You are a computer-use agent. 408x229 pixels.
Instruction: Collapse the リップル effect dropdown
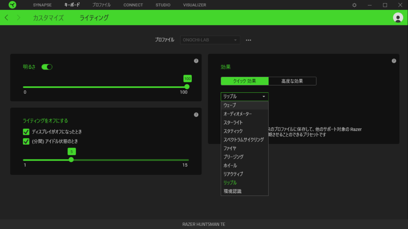click(245, 97)
